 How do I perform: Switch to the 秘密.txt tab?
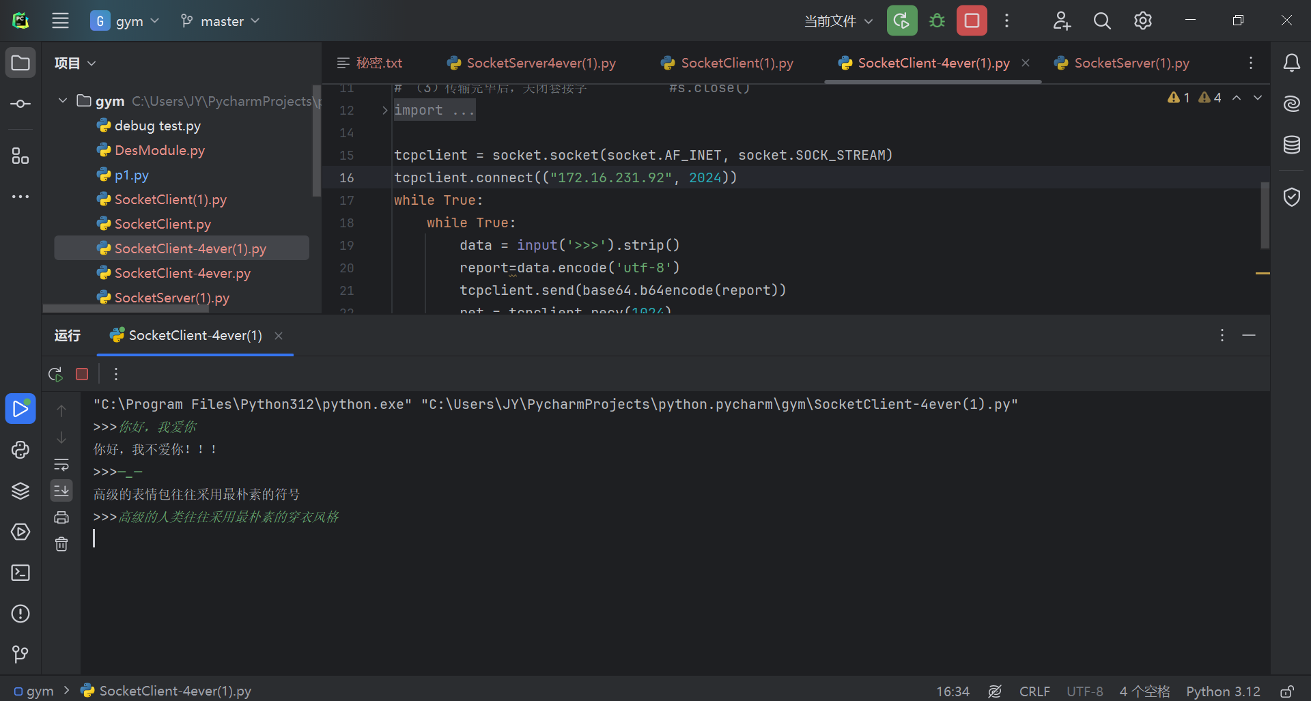[x=370, y=63]
